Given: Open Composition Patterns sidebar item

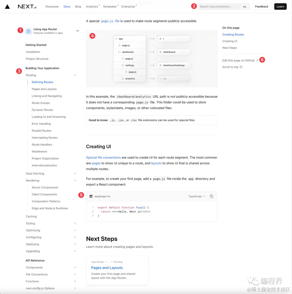Looking at the screenshot, I should [x=46, y=201].
